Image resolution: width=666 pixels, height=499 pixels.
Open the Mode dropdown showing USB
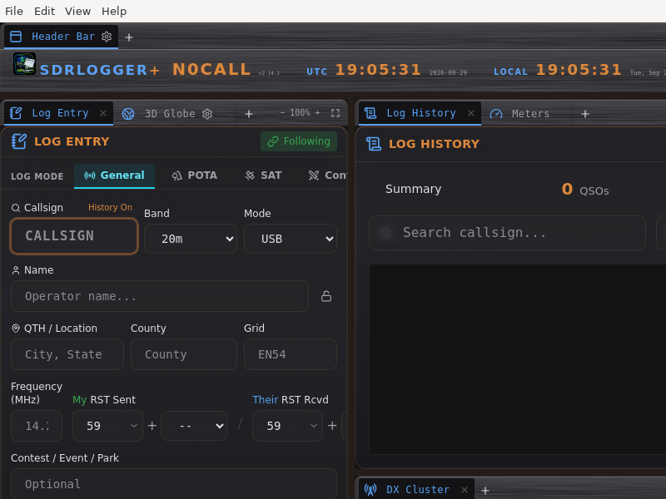[x=291, y=239]
